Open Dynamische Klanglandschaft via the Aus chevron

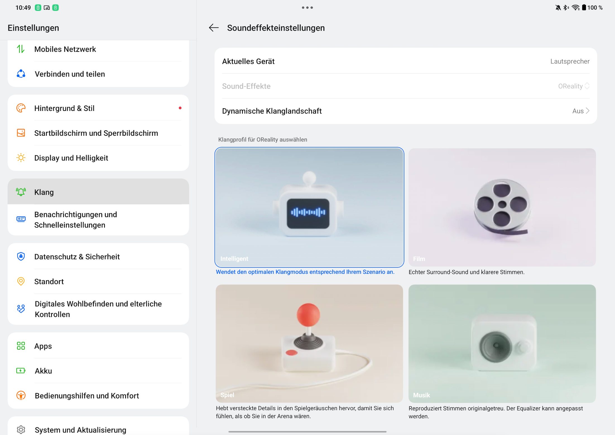(581, 111)
